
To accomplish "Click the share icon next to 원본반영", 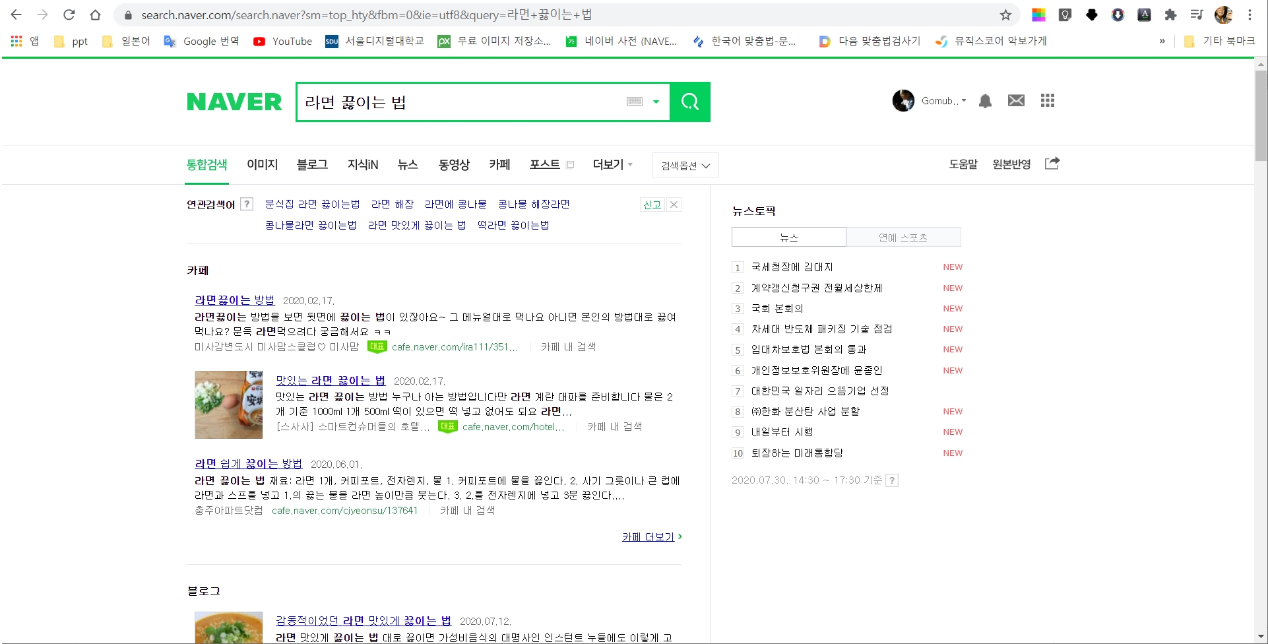I will tap(1052, 163).
